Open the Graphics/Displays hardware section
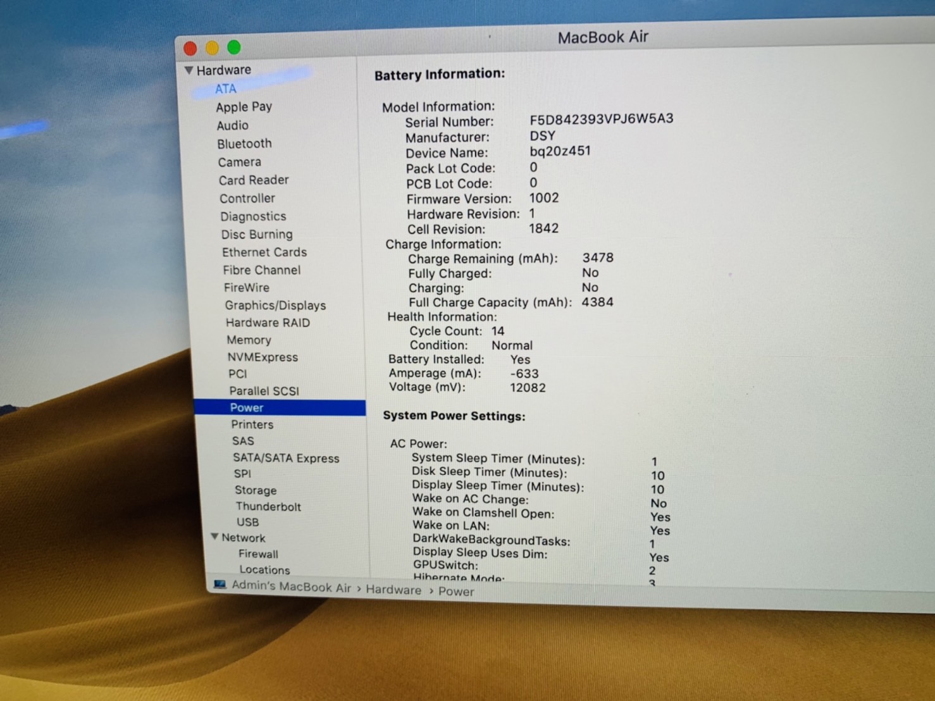 (x=275, y=306)
